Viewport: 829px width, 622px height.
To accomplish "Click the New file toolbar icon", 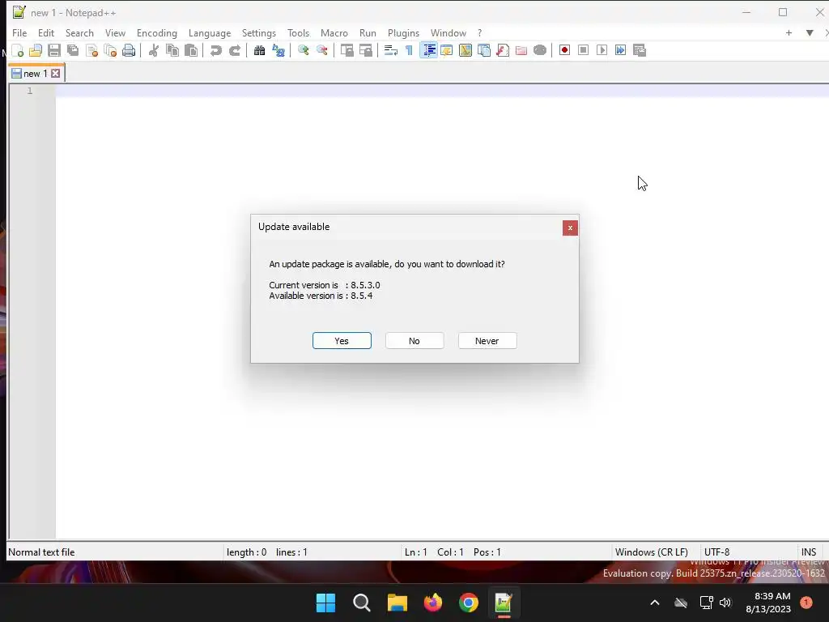I will 18,50.
